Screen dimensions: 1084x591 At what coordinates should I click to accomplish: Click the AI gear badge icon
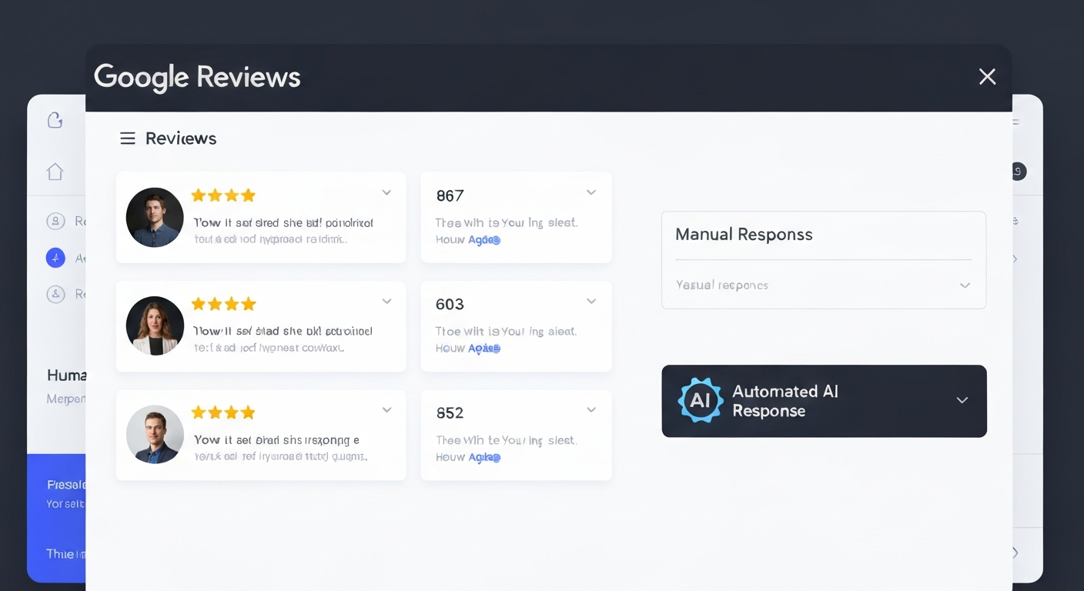point(700,400)
